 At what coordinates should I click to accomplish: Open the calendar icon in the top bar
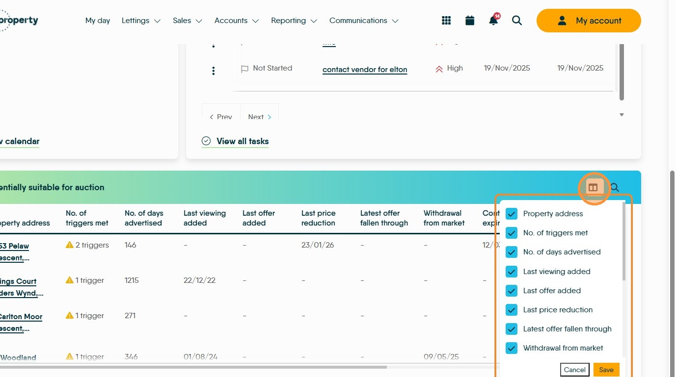tap(470, 21)
